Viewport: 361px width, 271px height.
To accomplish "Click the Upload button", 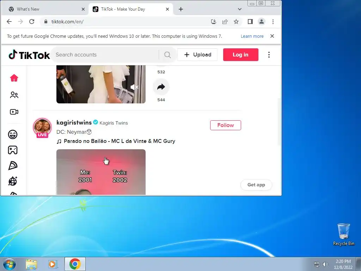I will pyautogui.click(x=197, y=55).
